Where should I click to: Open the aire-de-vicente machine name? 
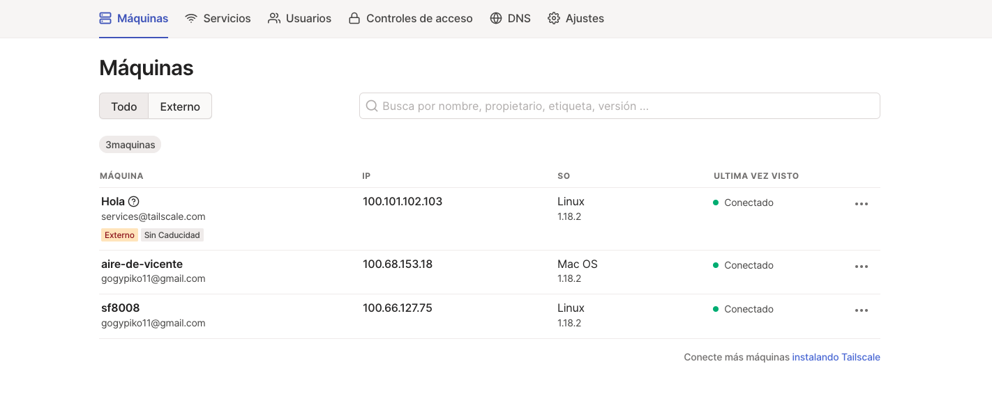pyautogui.click(x=142, y=264)
